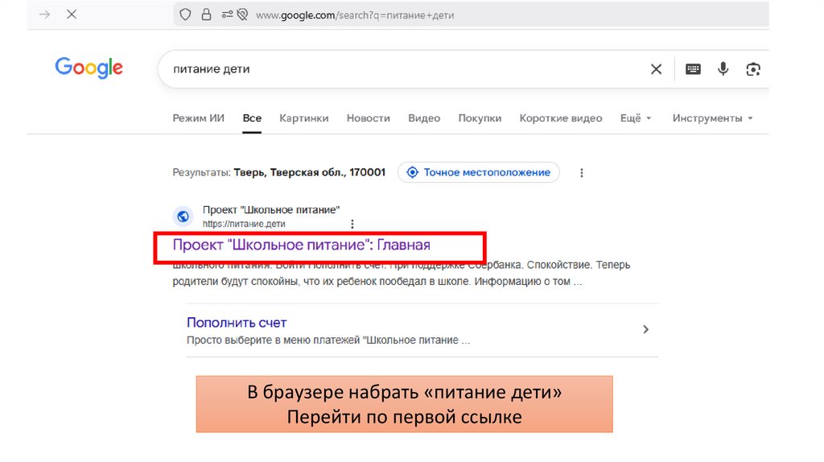Stop loading the page with X button

[72, 14]
